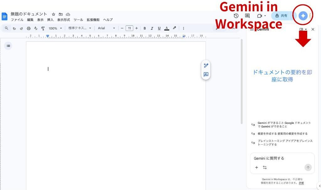Open the 詳細 link in Gemini panel
The width and height of the screenshot is (321, 190).
click(301, 183)
